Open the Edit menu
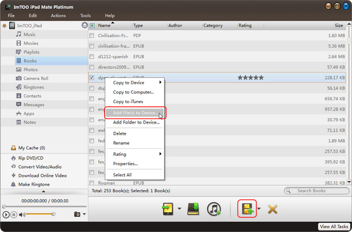The width and height of the screenshot is (352, 232). (x=33, y=15)
